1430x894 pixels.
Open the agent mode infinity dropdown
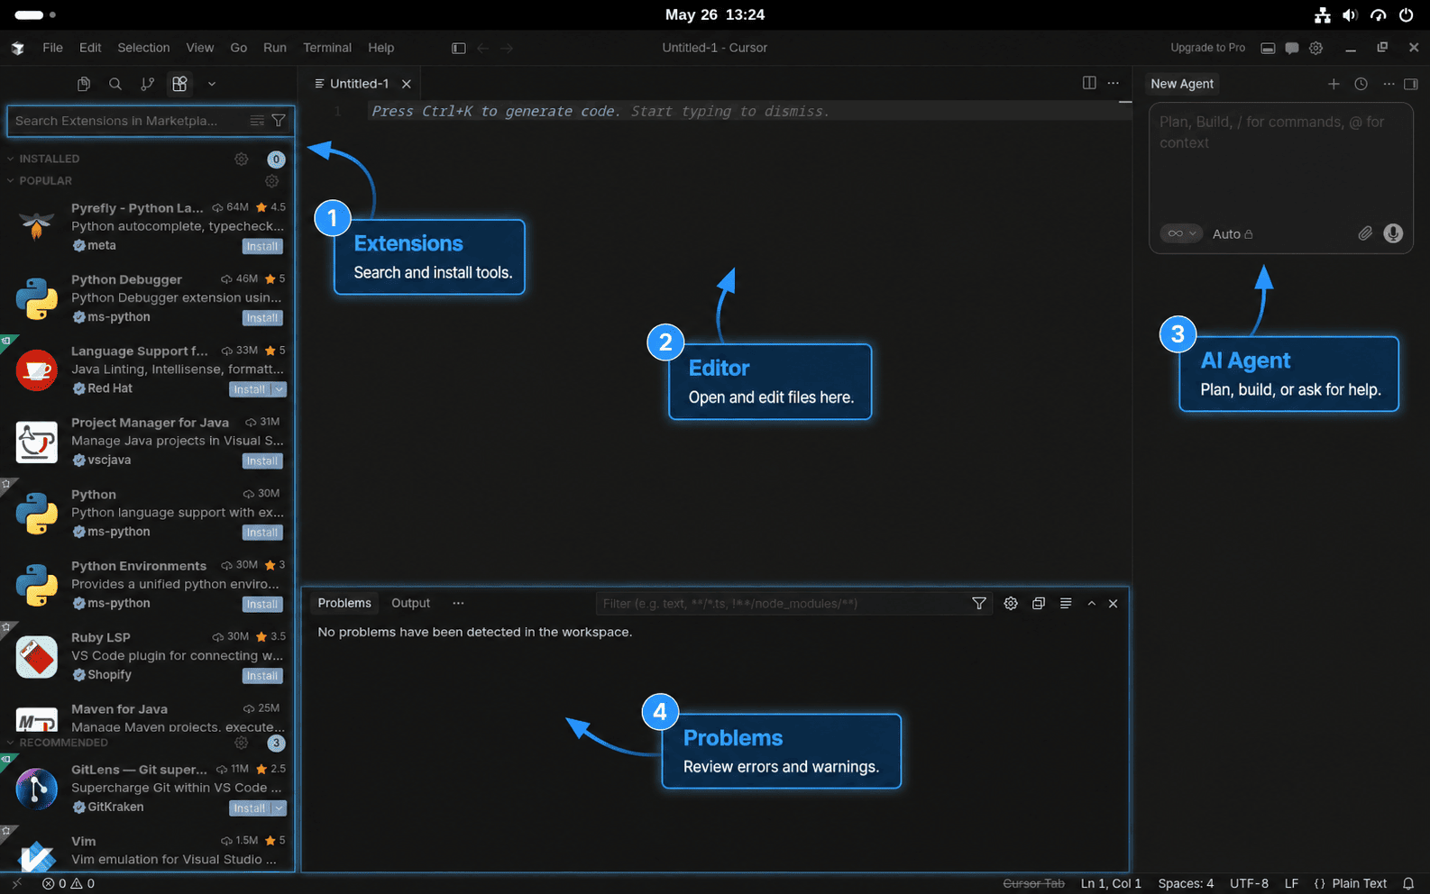click(x=1181, y=233)
